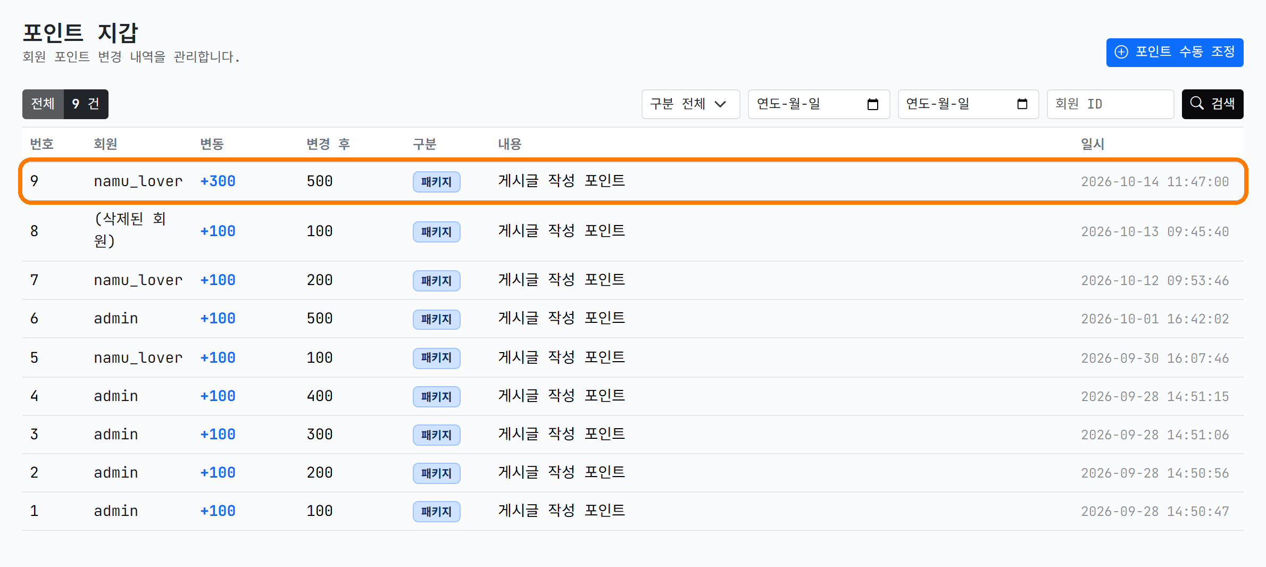Click timestamp 2026-09-28 14:51:15

[x=1155, y=397]
